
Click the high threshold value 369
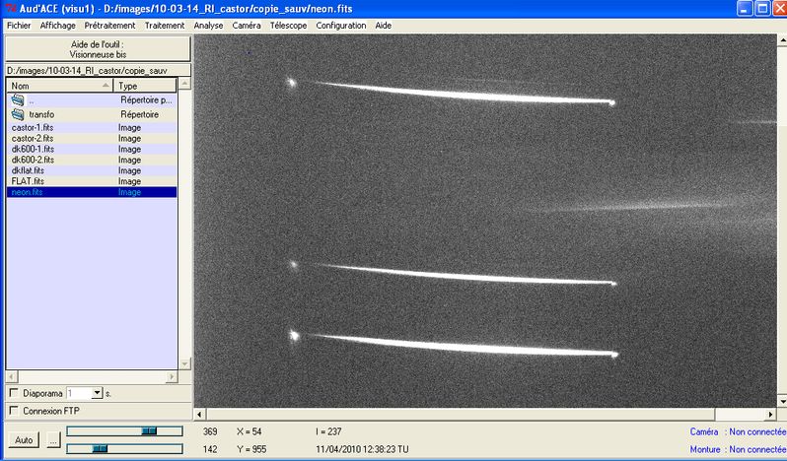210,431
